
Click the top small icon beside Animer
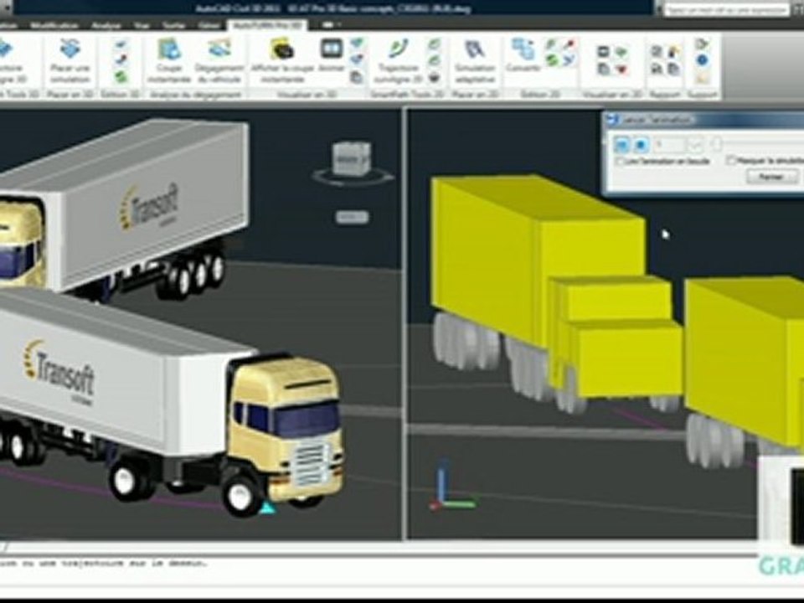[x=357, y=44]
